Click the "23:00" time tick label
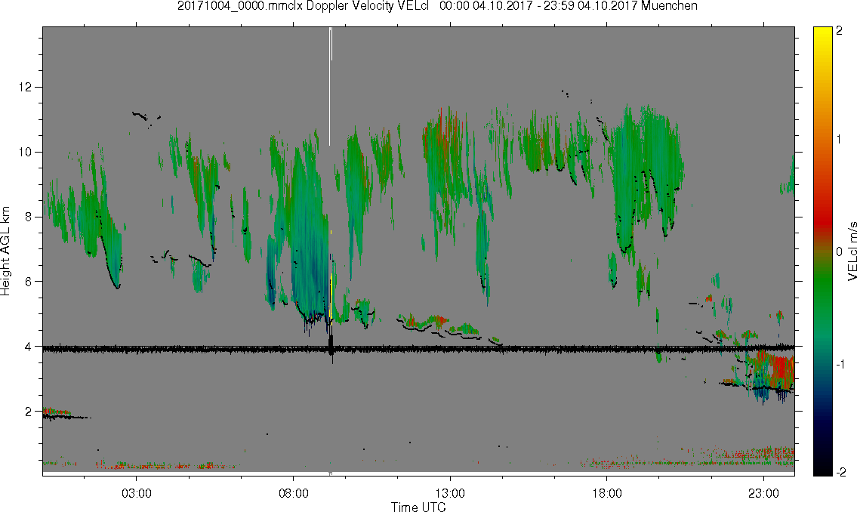The height and width of the screenshot is (512, 857). click(x=763, y=493)
